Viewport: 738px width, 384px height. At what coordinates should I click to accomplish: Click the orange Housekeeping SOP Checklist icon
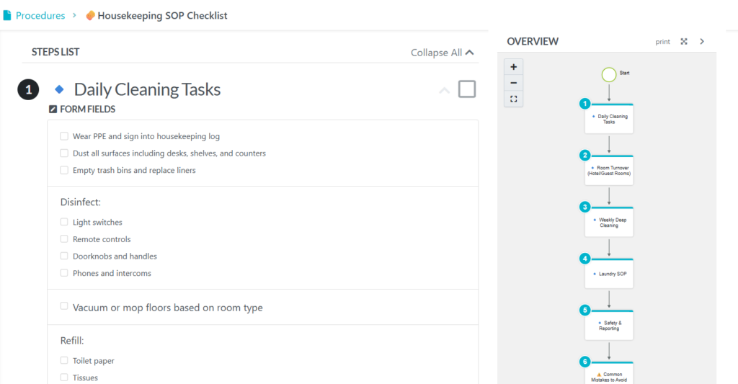90,16
